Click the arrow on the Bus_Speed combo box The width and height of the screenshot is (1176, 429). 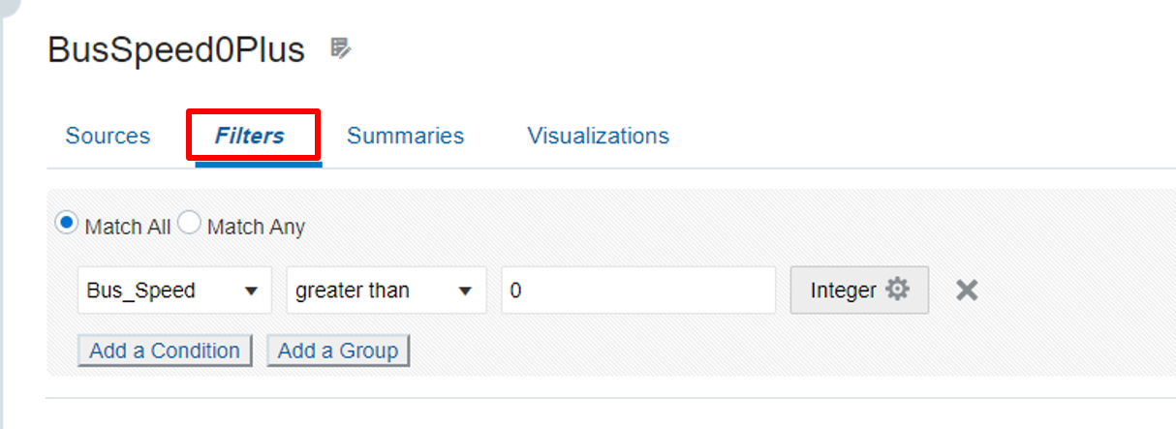251,291
